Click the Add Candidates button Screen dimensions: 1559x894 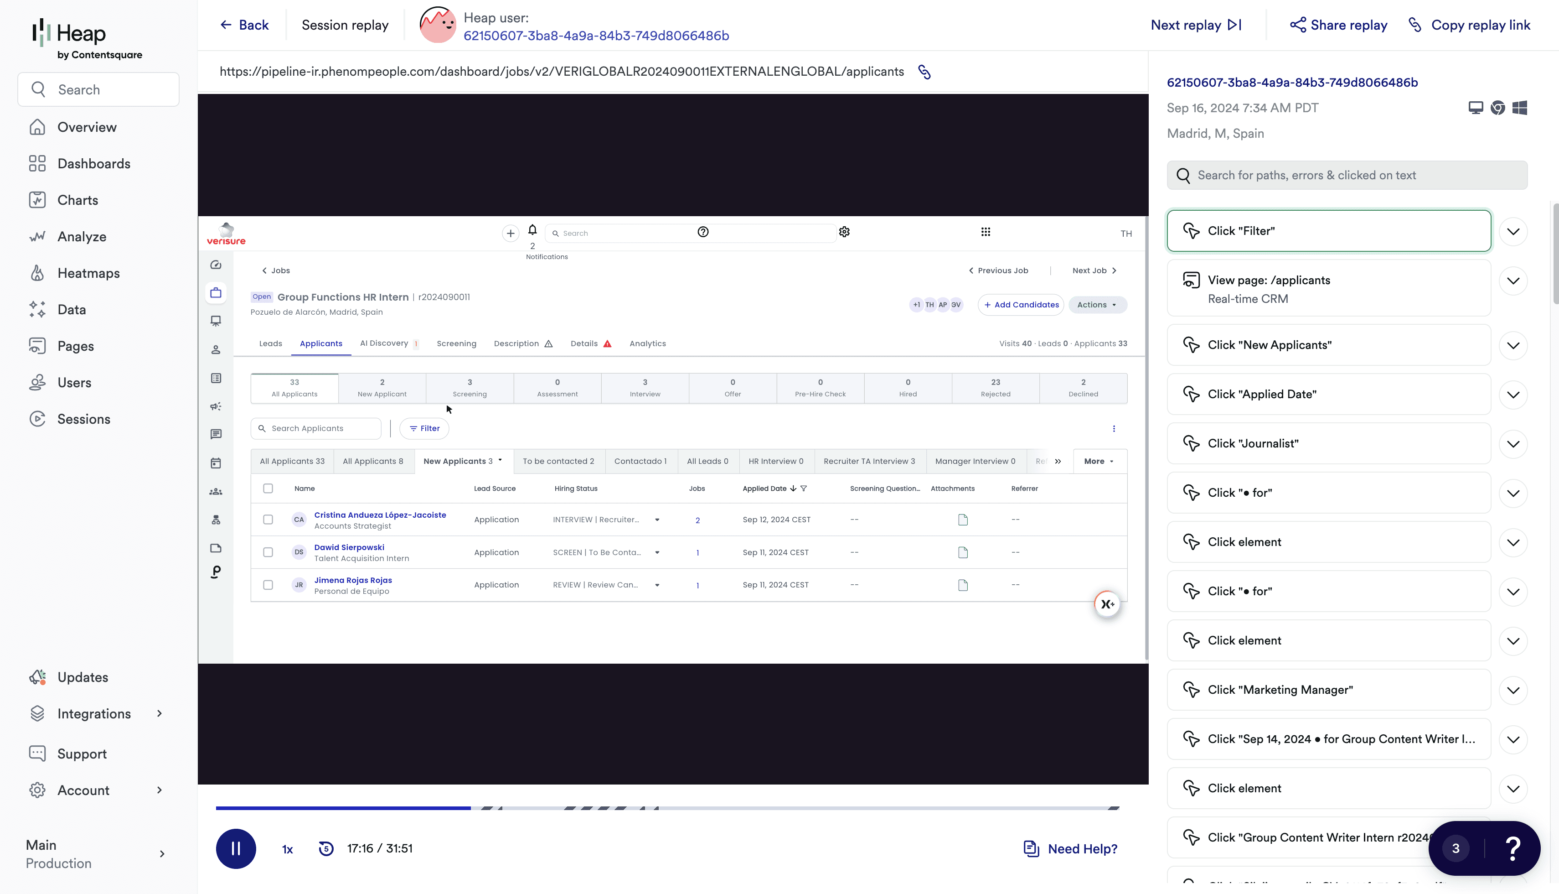tap(1021, 305)
